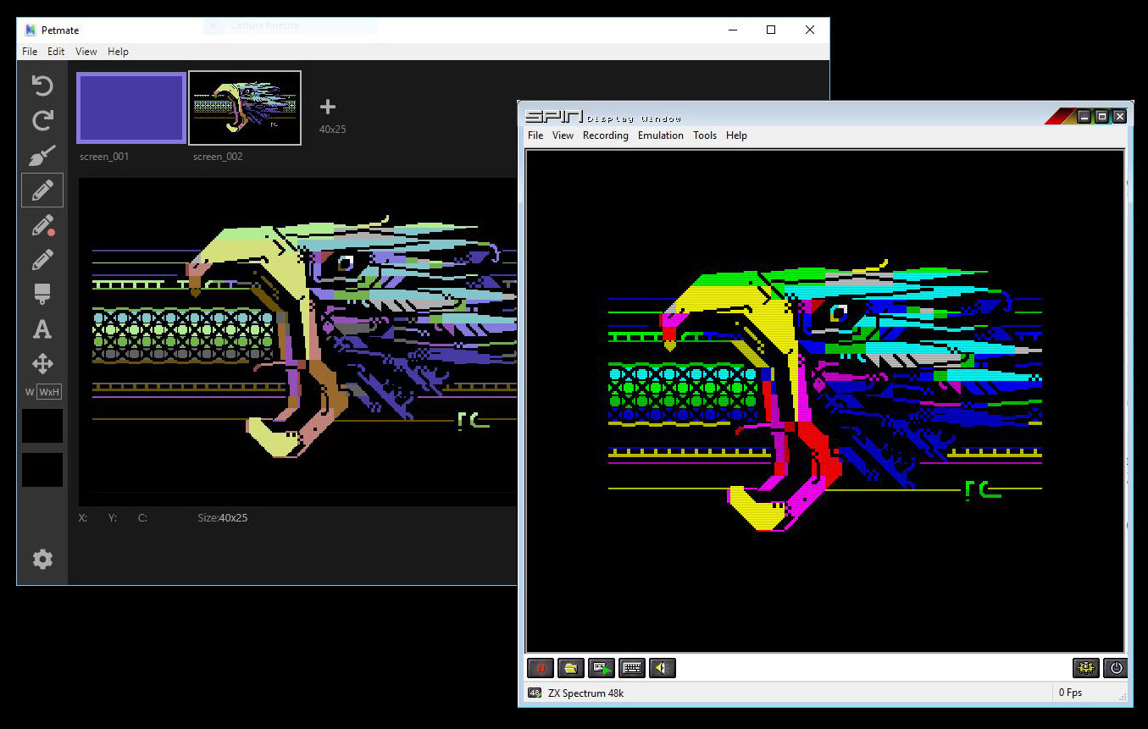Click the 0 Fps status readout
Image resolution: width=1148 pixels, height=729 pixels.
pos(1070,693)
